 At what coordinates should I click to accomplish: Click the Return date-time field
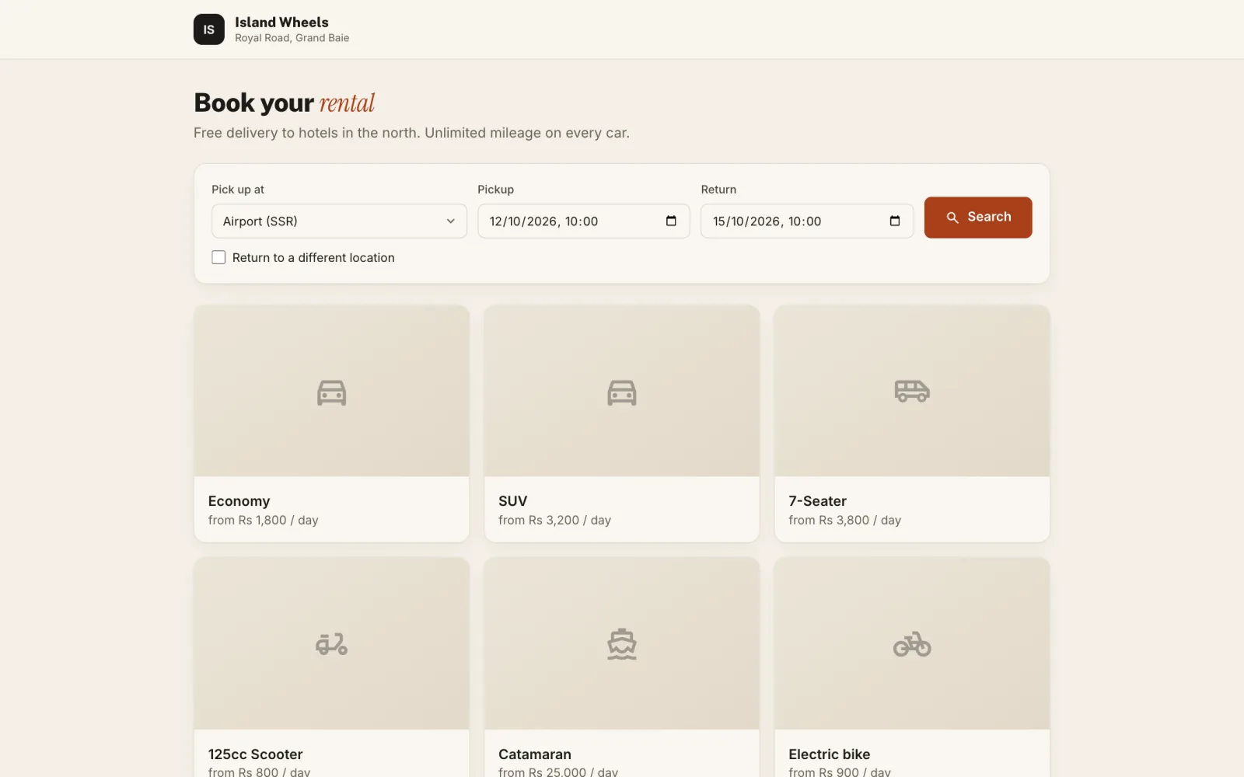[807, 221]
